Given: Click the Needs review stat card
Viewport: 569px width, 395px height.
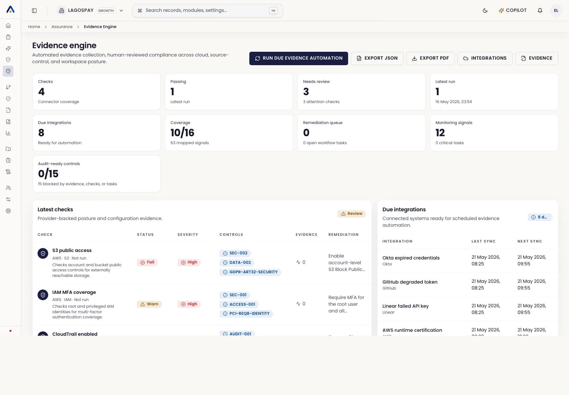Looking at the screenshot, I should (x=361, y=92).
